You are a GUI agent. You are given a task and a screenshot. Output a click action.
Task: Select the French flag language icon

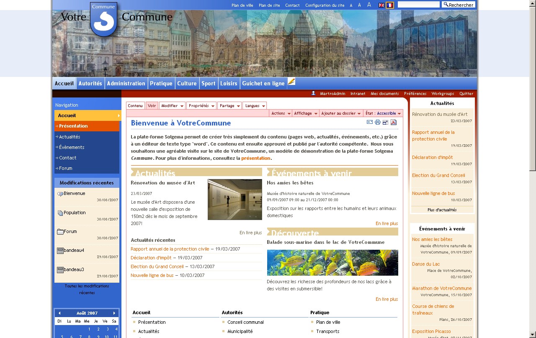pos(390,5)
